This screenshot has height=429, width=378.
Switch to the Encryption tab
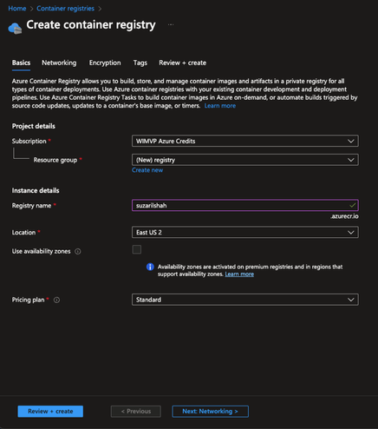[x=105, y=63]
